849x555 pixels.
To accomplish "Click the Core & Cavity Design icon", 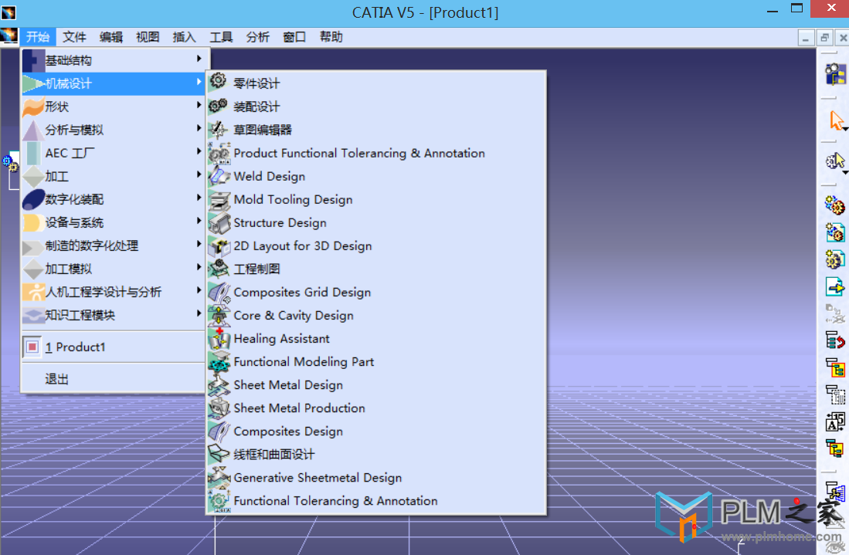I will coord(219,316).
